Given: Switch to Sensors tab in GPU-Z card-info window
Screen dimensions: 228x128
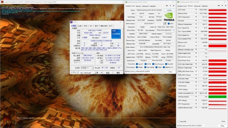Looking at the screenshot, I should pos(138,6).
